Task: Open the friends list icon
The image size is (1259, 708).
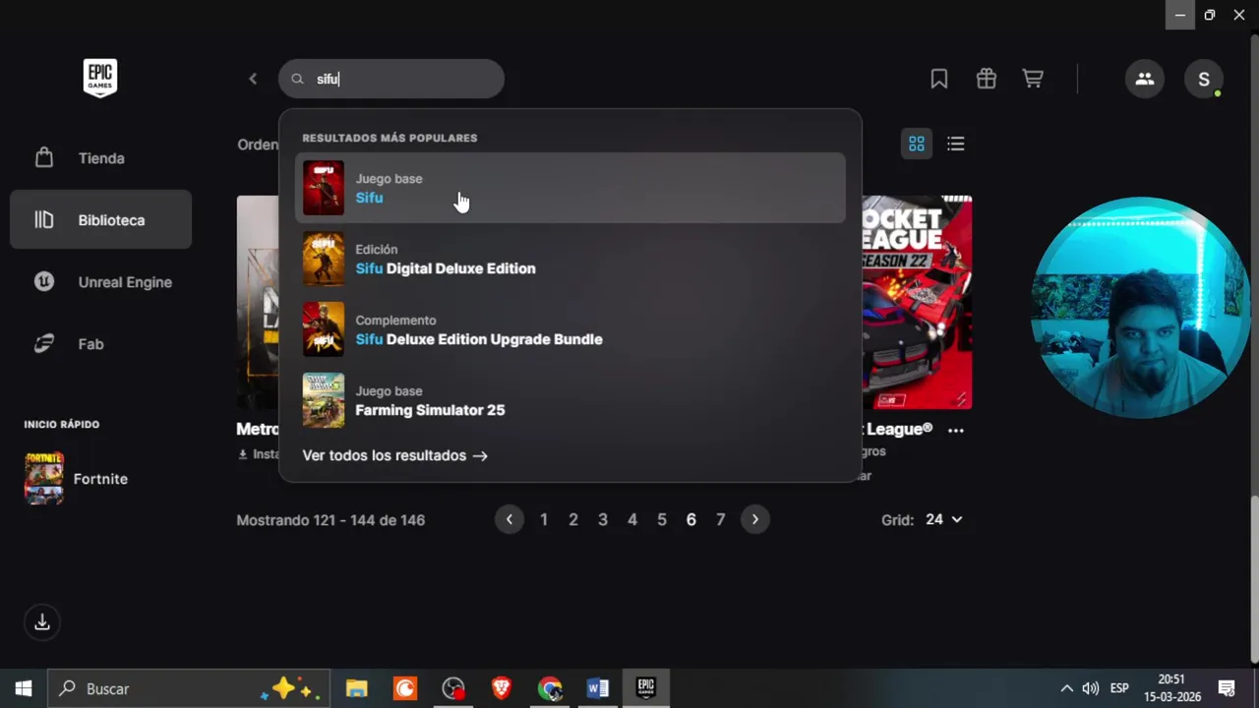Action: pyautogui.click(x=1145, y=79)
